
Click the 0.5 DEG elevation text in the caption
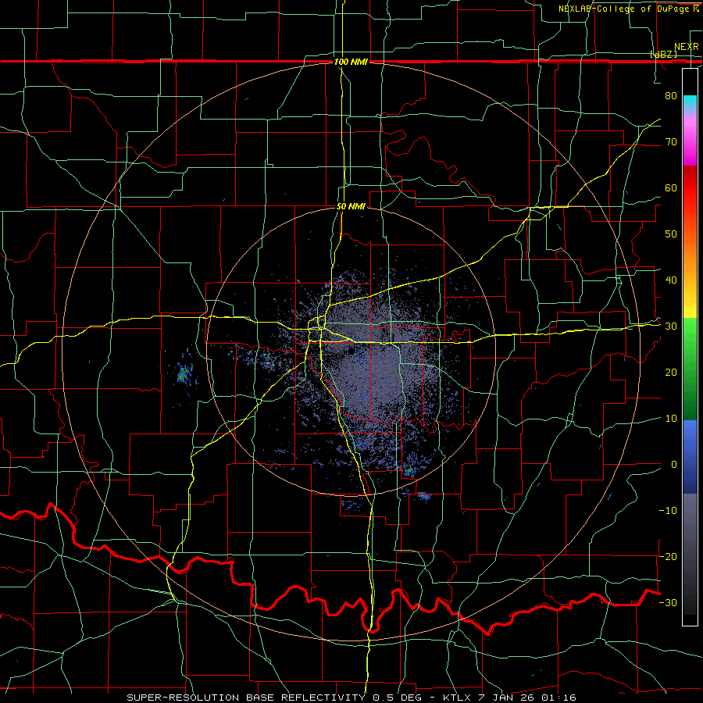[399, 698]
